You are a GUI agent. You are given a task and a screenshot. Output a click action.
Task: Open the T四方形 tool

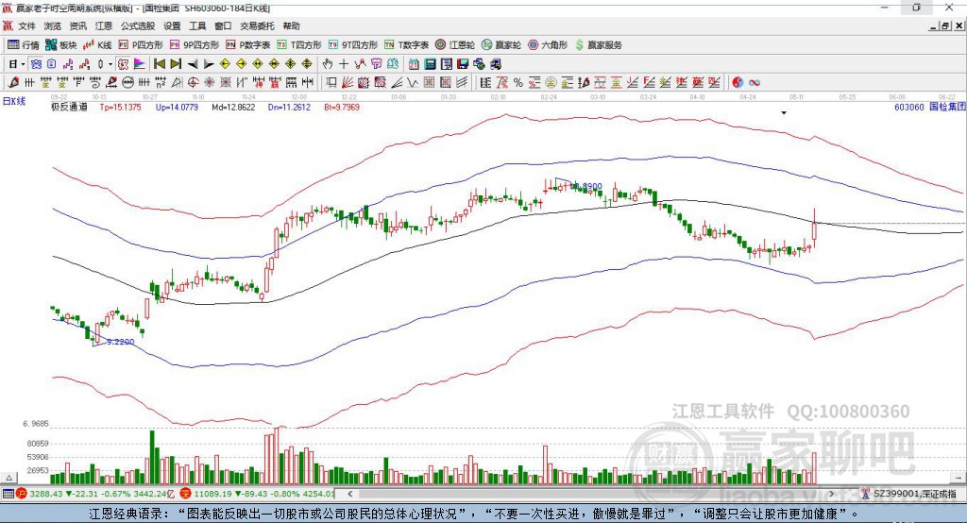299,45
